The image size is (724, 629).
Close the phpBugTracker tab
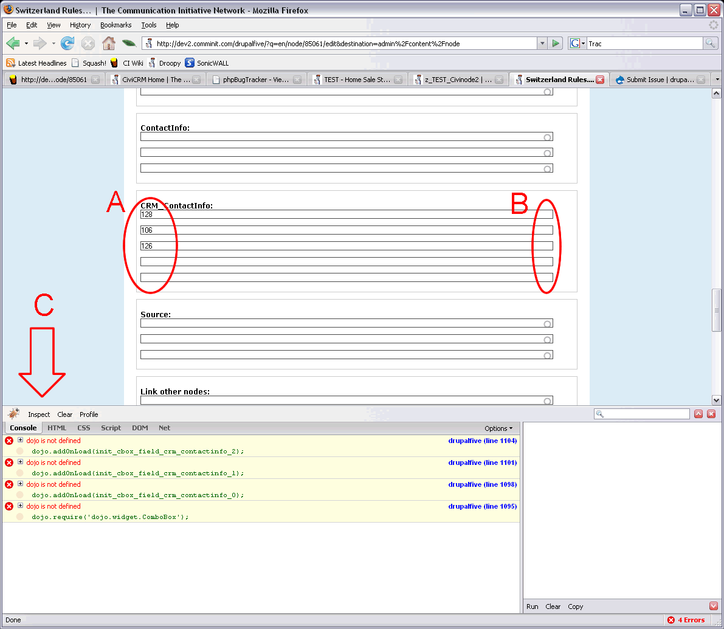(297, 80)
